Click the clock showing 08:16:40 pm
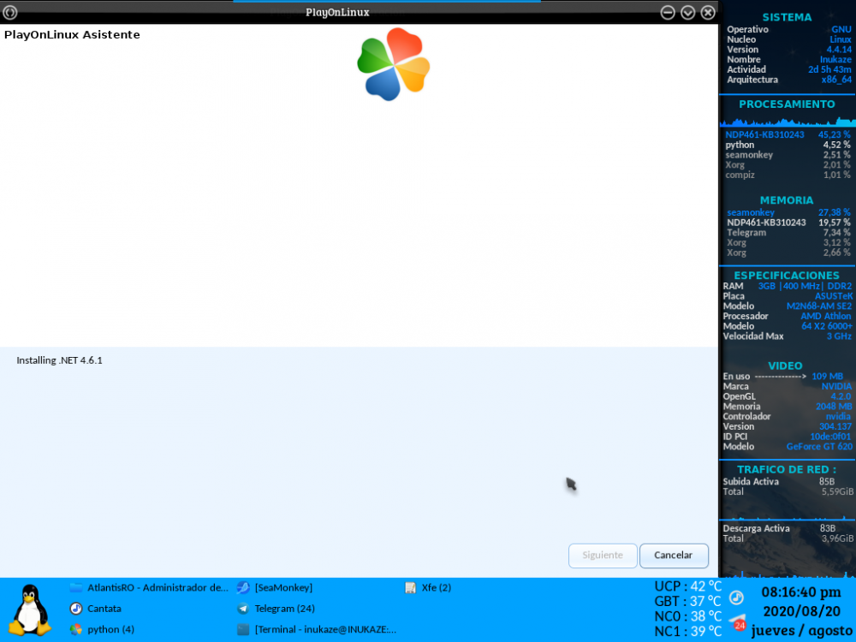The image size is (856, 642). [x=800, y=592]
